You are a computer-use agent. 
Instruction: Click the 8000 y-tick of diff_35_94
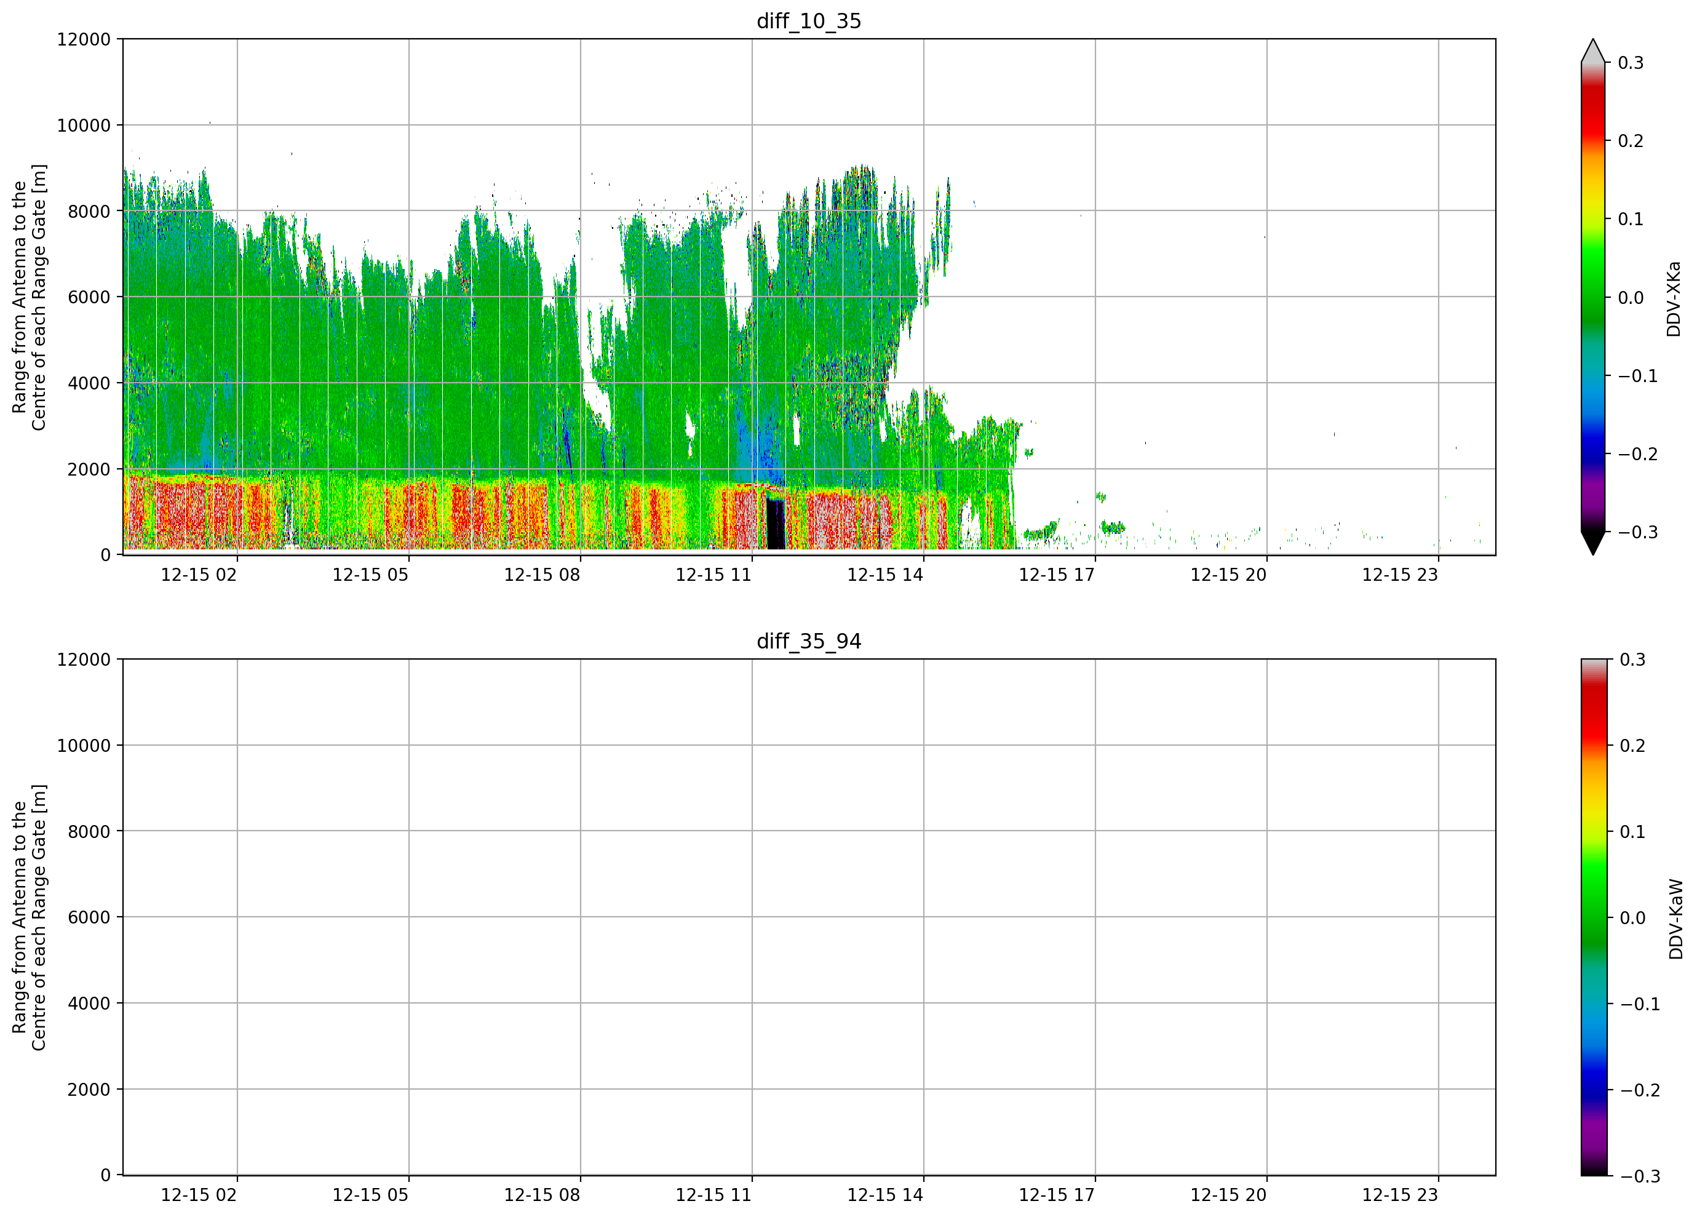[x=89, y=832]
